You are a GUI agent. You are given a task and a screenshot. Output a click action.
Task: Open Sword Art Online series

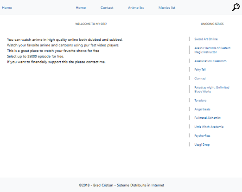coord(206,39)
